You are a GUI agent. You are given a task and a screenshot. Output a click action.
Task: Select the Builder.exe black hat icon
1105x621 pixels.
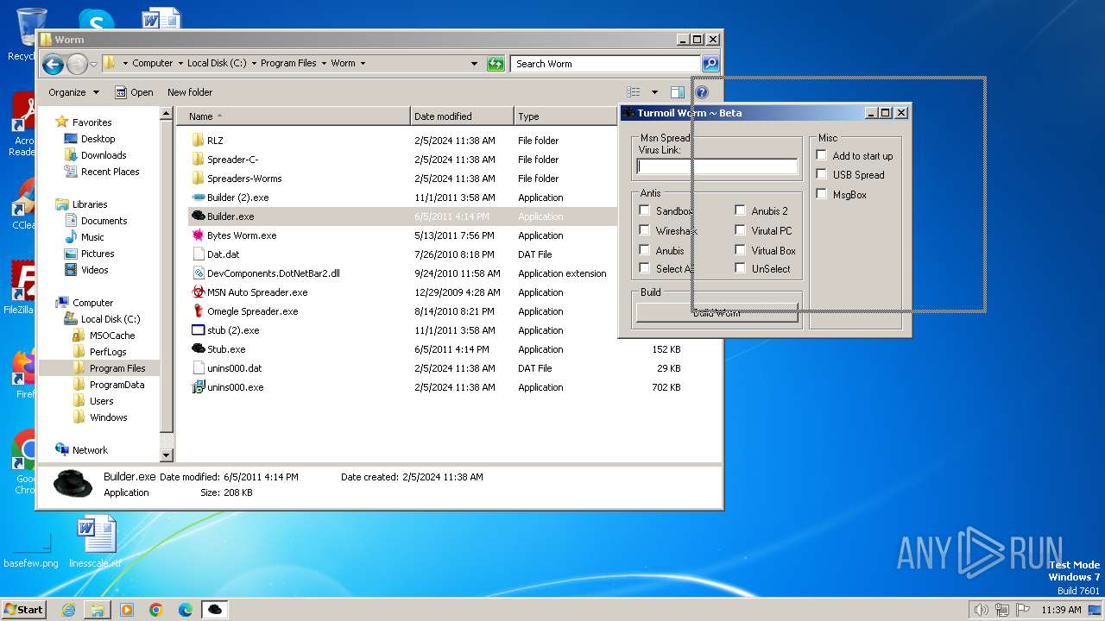(198, 216)
